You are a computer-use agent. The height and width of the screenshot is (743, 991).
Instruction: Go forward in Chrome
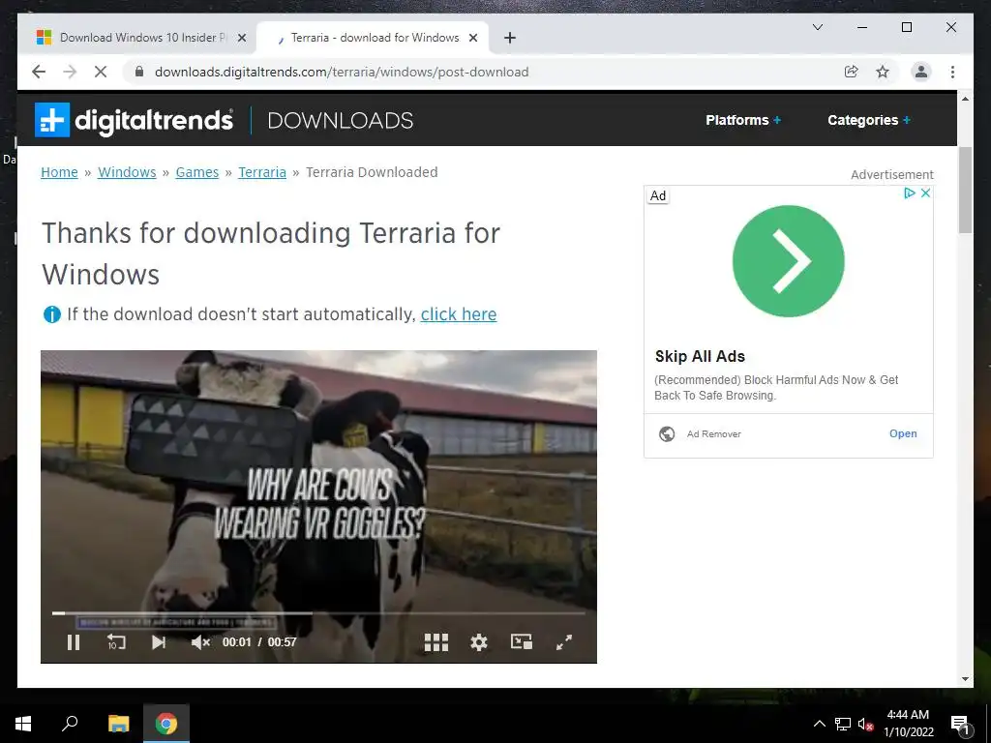click(70, 72)
